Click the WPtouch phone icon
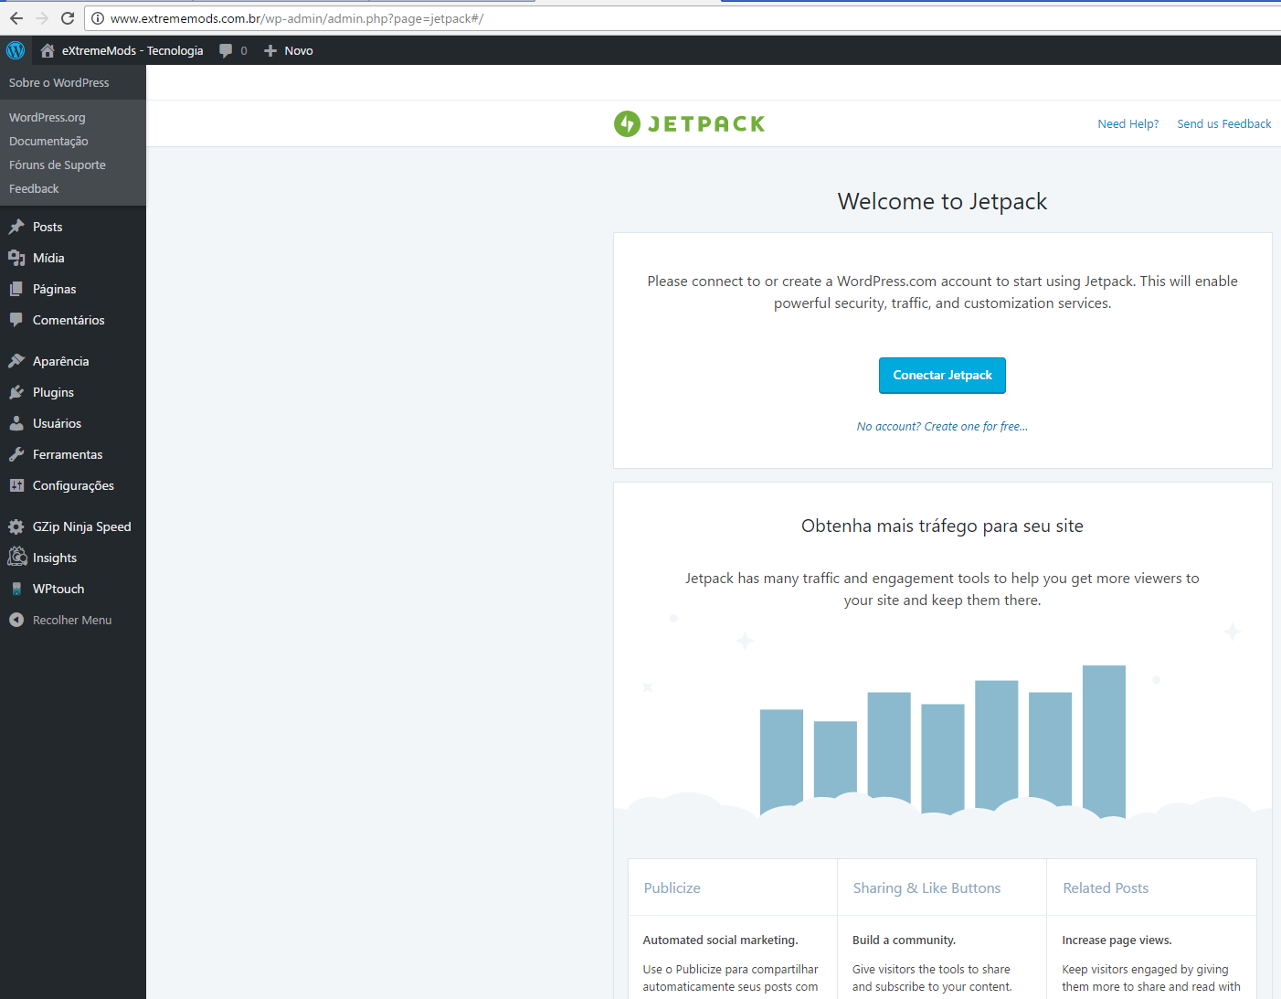This screenshot has width=1281, height=999. [16, 589]
